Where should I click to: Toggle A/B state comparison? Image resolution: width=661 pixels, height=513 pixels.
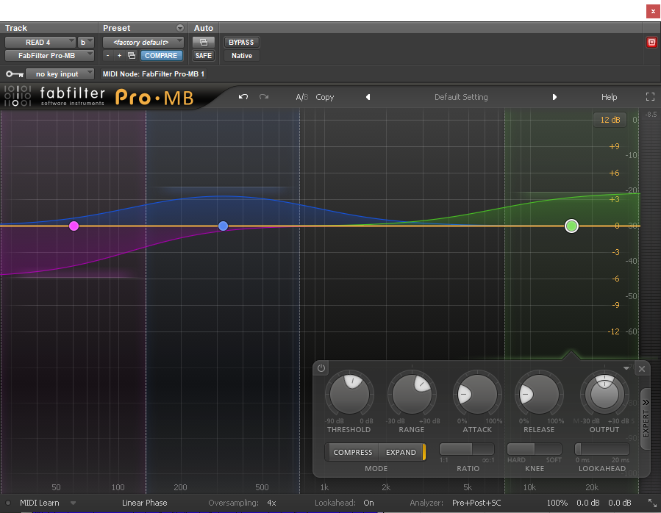pyautogui.click(x=302, y=97)
